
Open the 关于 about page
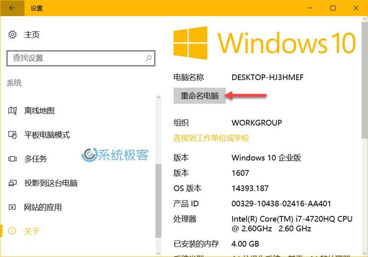coord(32,231)
